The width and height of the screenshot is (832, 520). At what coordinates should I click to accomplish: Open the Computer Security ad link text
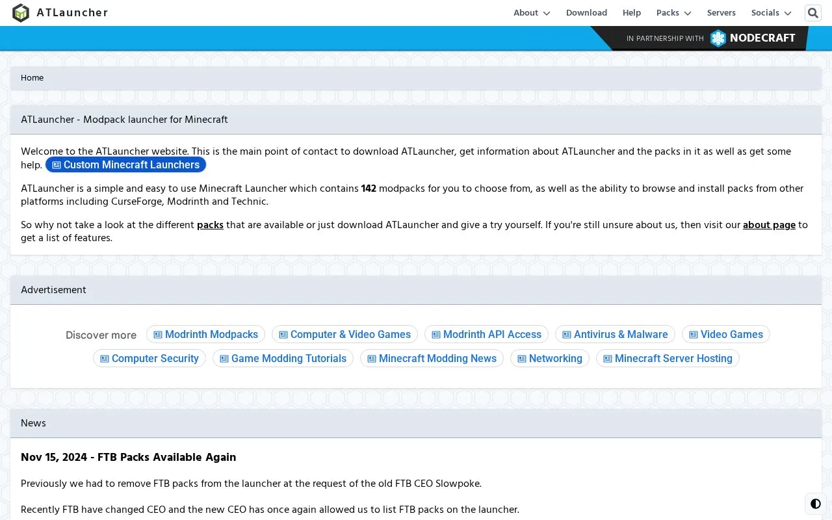tap(155, 359)
